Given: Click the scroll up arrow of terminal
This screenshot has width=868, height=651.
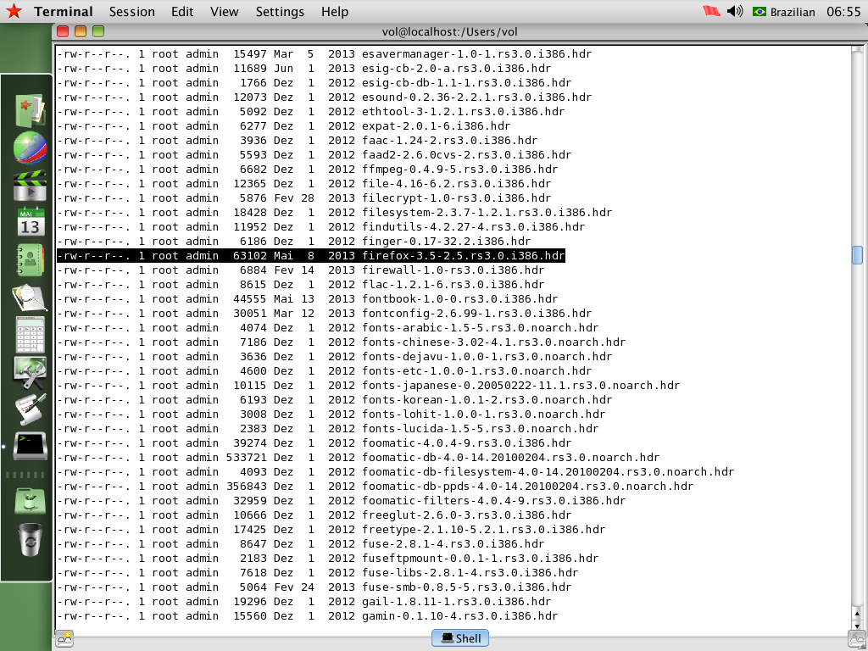Looking at the screenshot, I should point(857,614).
